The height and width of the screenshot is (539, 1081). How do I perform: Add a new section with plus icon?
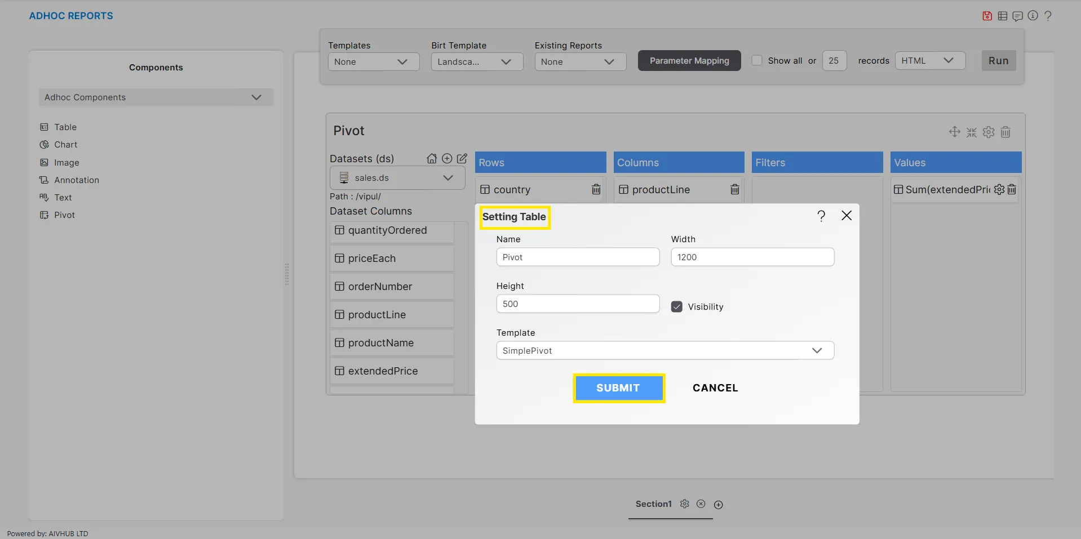pos(718,505)
